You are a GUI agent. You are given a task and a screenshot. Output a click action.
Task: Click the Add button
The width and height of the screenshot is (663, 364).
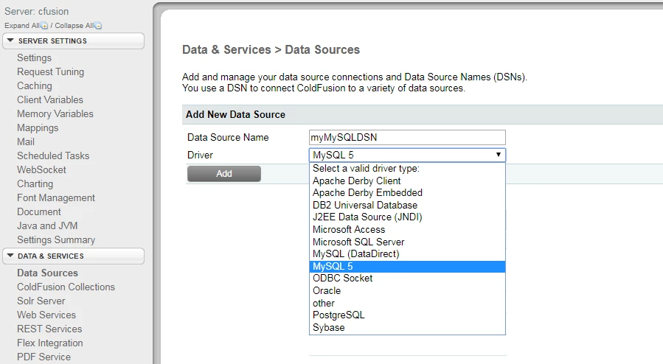point(224,174)
